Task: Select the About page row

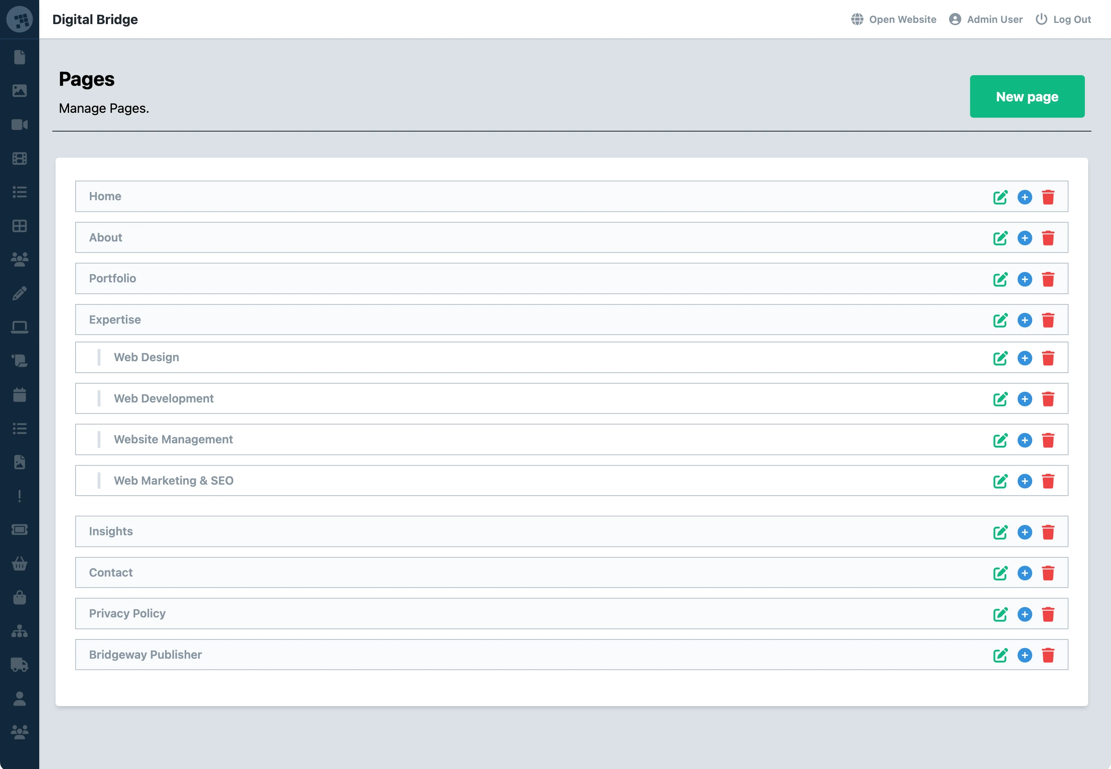Action: click(x=571, y=237)
